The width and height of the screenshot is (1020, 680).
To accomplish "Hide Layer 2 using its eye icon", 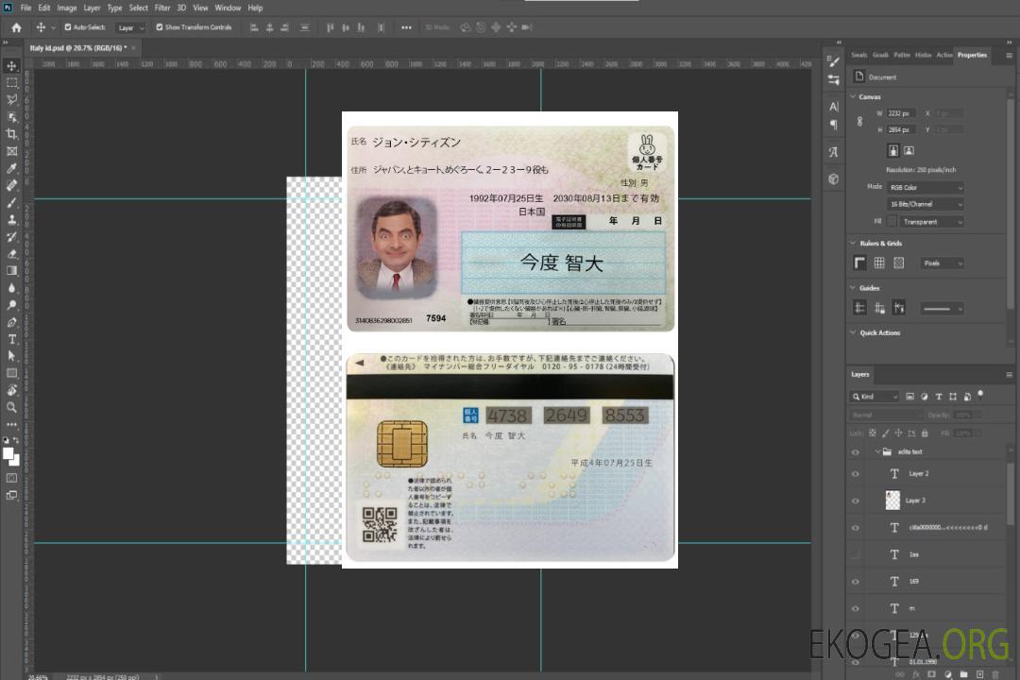I will (855, 474).
